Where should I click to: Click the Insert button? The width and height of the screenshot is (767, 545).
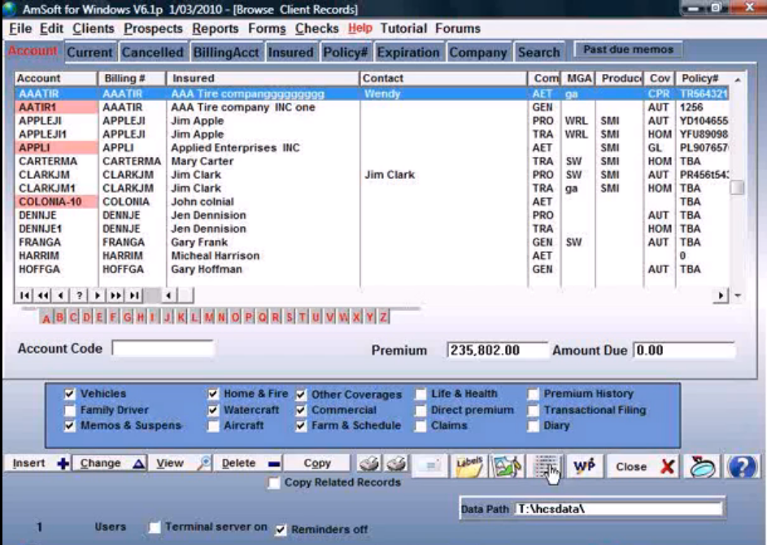tap(37, 464)
